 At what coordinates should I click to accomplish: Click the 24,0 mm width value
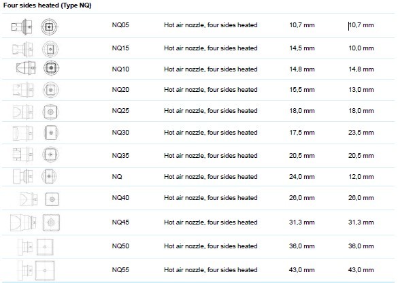click(x=302, y=177)
